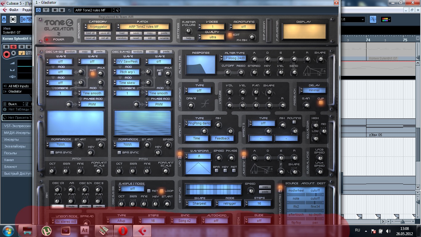Open the Файл menu in Cubase
This screenshot has height=237, width=421.
(x=14, y=10)
